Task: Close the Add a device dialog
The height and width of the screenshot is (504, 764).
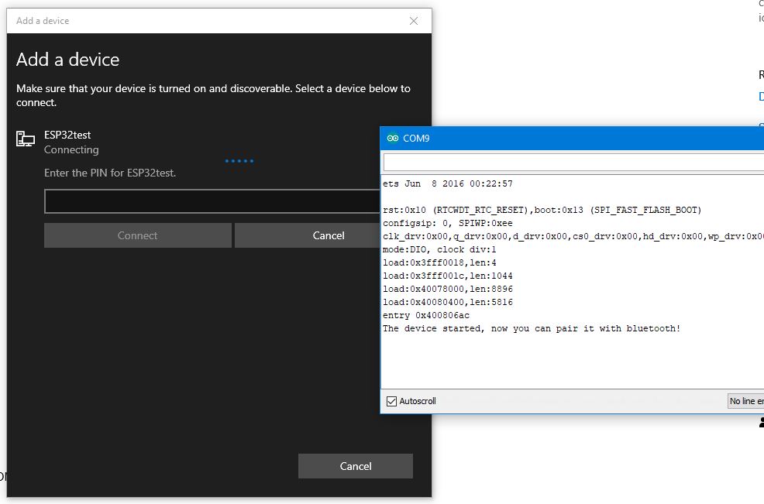Action: pyautogui.click(x=414, y=21)
